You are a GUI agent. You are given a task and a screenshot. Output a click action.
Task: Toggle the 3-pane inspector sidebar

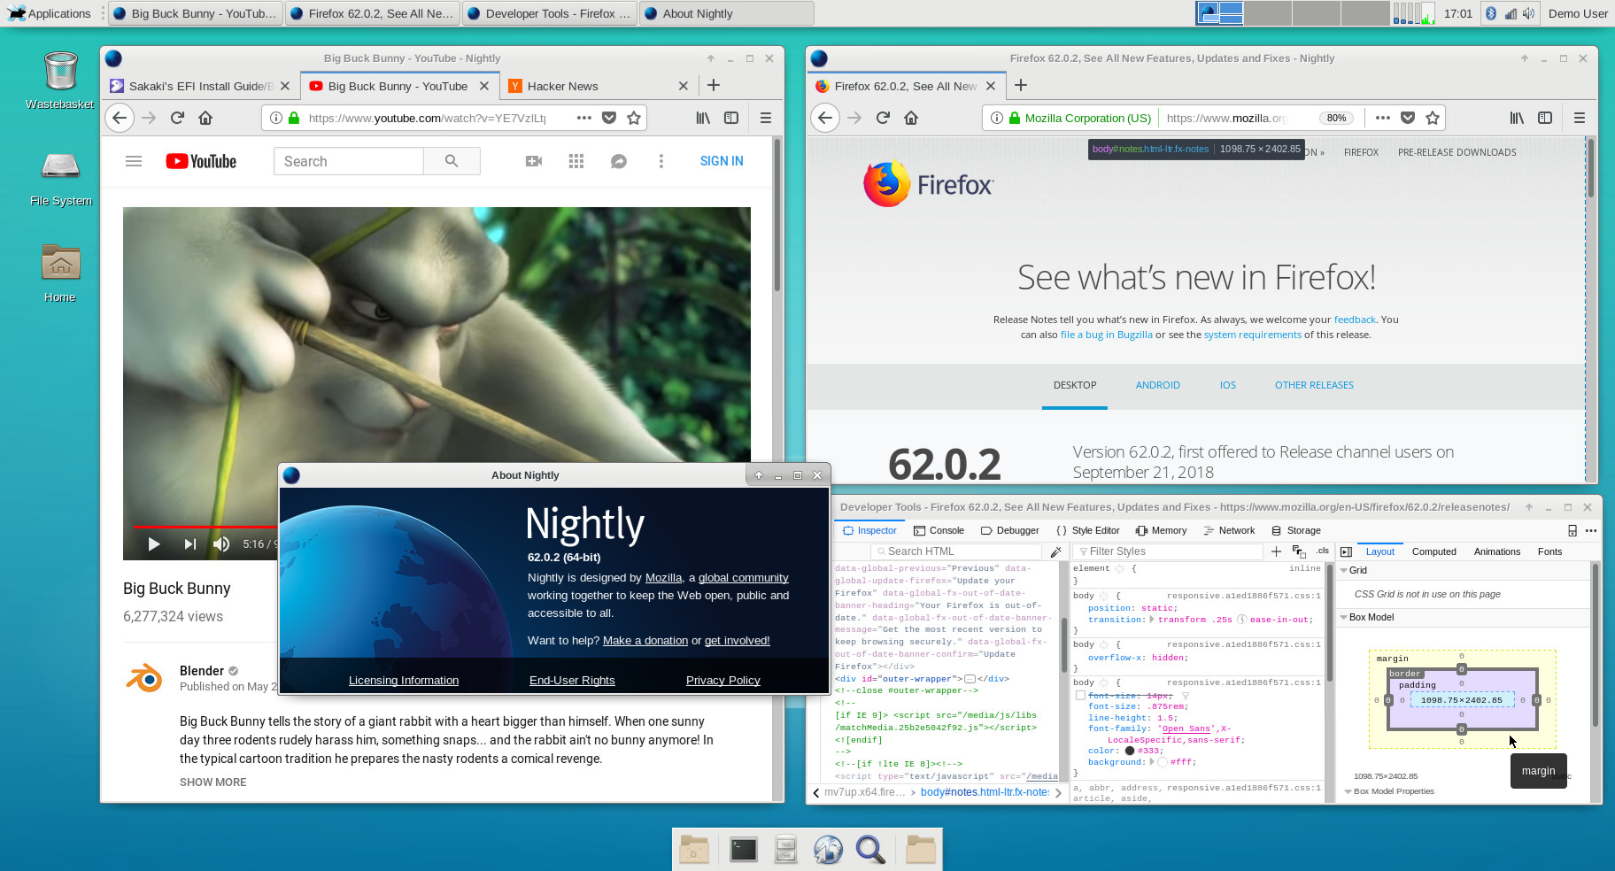click(1346, 551)
